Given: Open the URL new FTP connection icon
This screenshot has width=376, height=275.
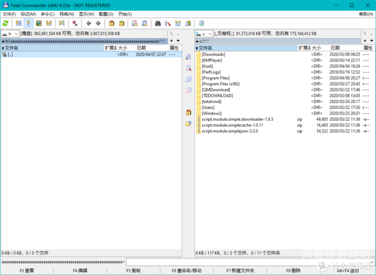Looking at the screenshot, I should [145, 23].
